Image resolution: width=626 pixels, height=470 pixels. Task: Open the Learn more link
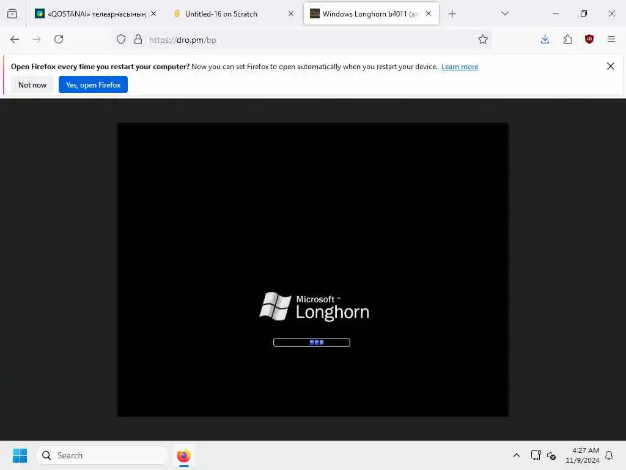click(x=460, y=67)
